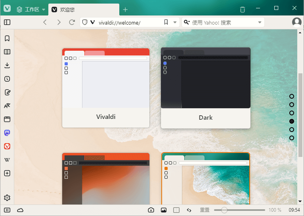Open a new tab with plus button
Screen dimensions: 304x216
click(125, 10)
